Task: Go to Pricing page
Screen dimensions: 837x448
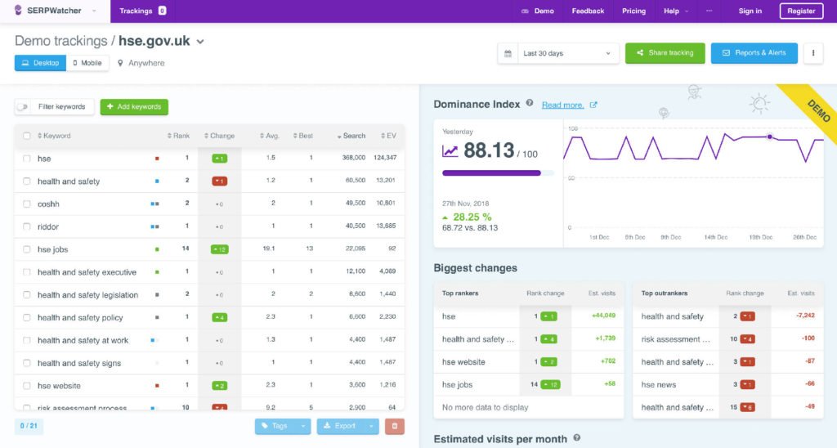Action: 633,11
